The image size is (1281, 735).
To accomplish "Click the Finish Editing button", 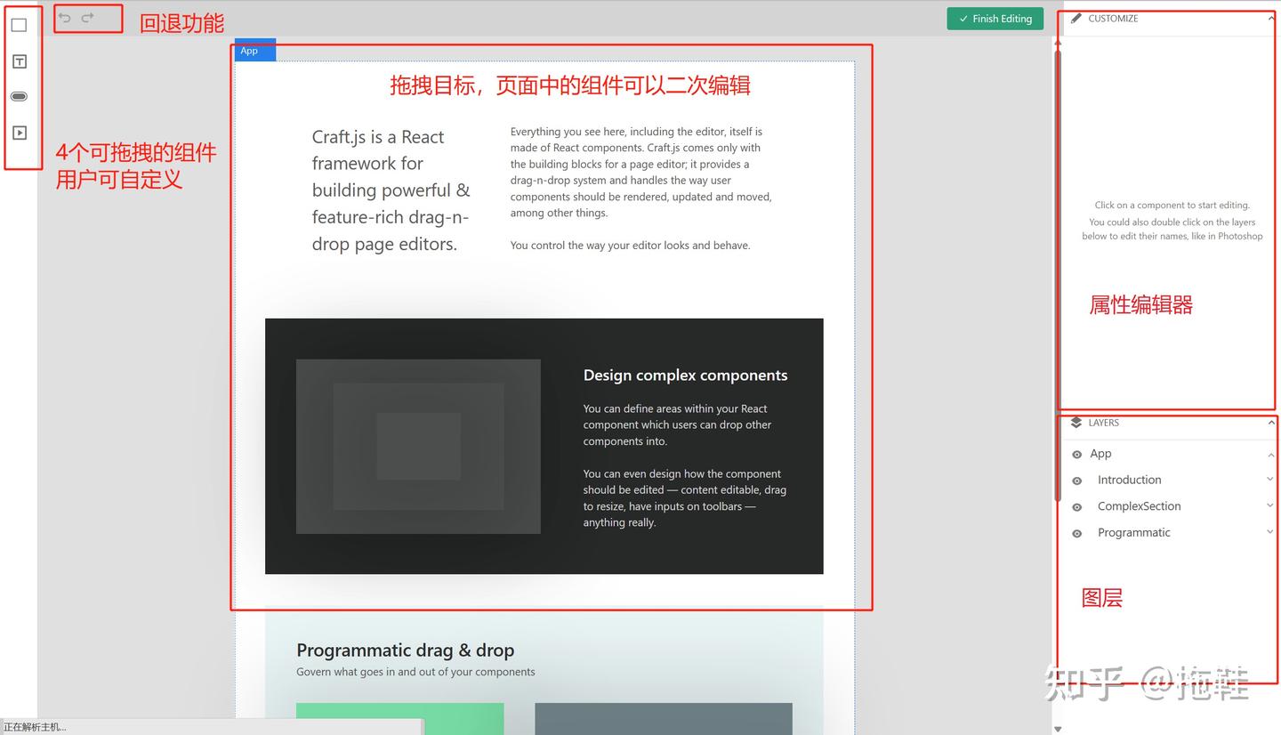I will click(995, 18).
